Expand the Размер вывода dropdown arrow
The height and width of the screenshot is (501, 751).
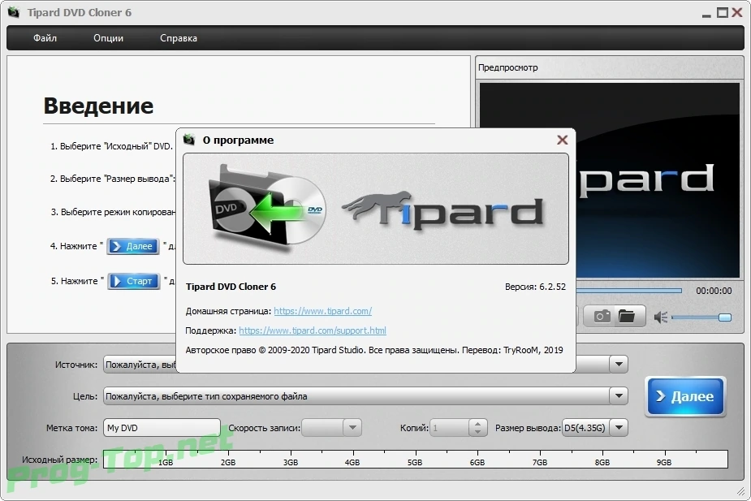pyautogui.click(x=619, y=428)
